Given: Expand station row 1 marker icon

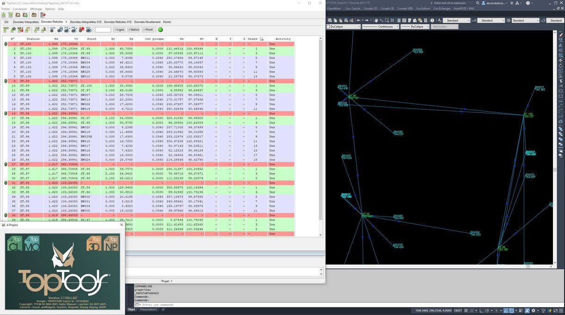Looking at the screenshot, I should 6,44.
